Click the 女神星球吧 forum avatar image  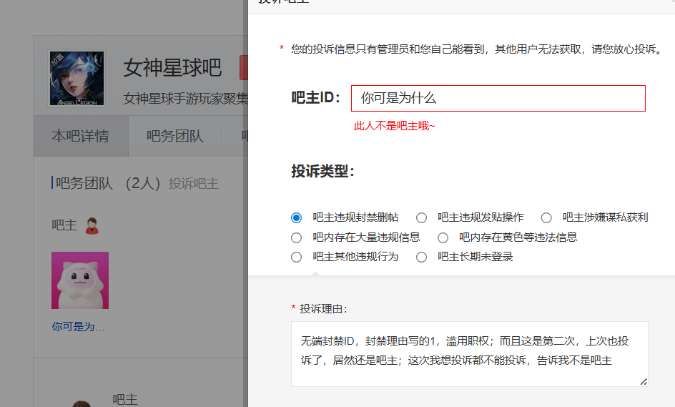(77, 79)
